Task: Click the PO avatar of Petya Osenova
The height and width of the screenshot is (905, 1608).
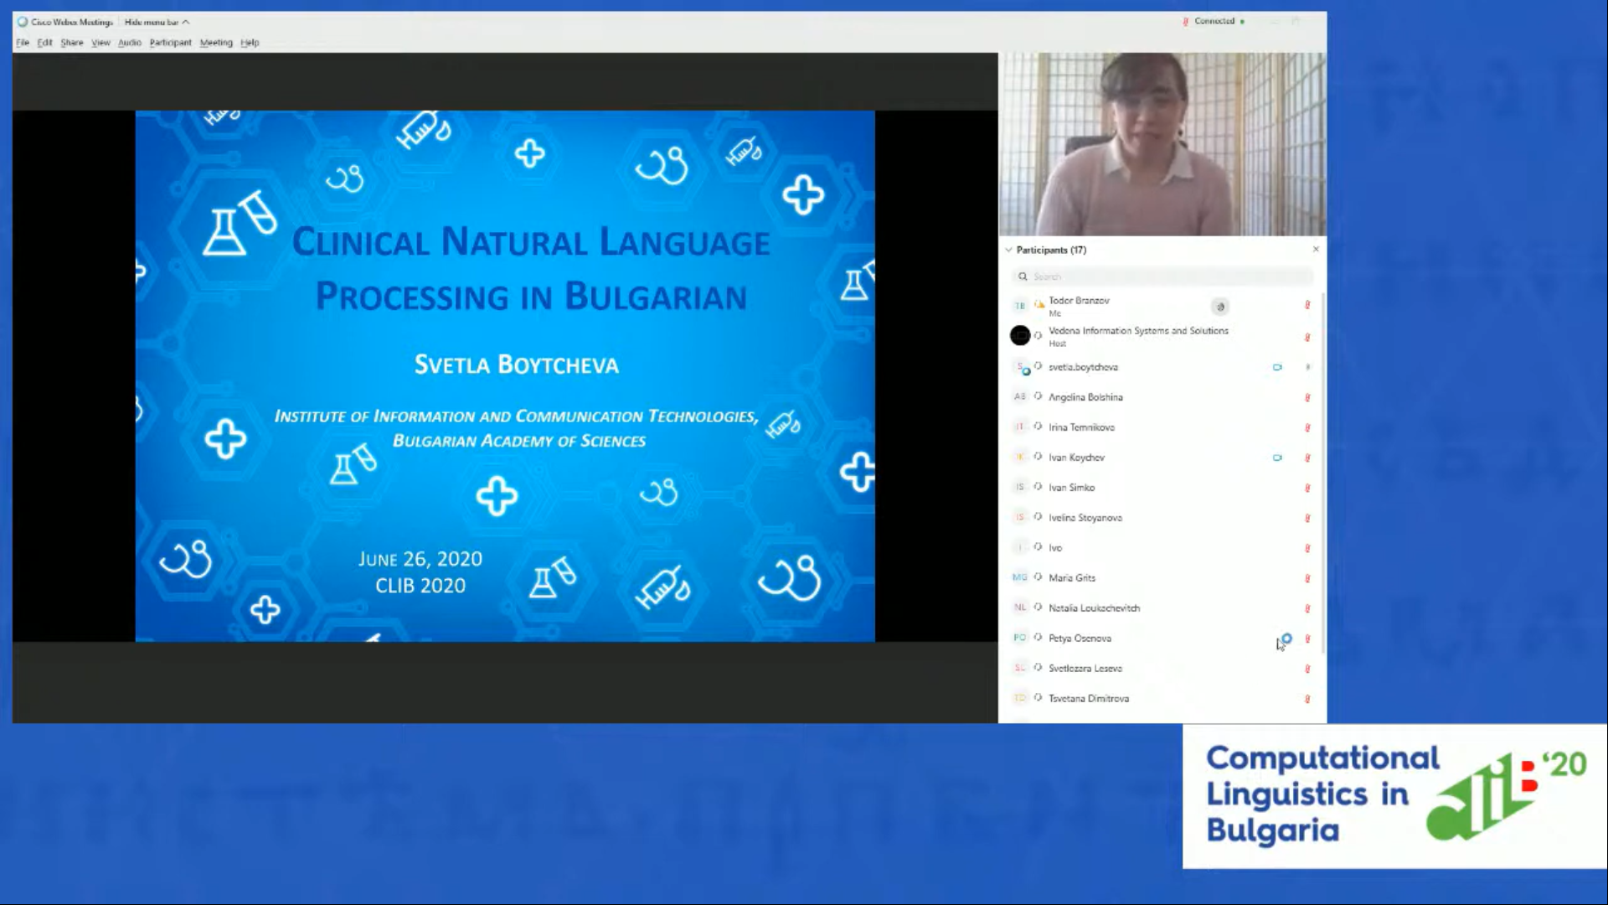Action: pos(1019,638)
